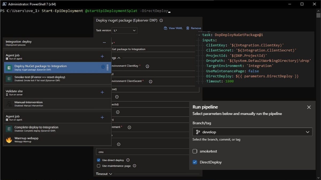Screen dimensions: 321x180
Task: Enable the smoketest checkbox
Action: 195,151
